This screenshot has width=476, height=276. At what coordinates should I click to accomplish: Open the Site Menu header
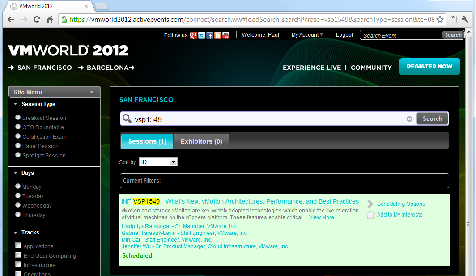pos(54,92)
